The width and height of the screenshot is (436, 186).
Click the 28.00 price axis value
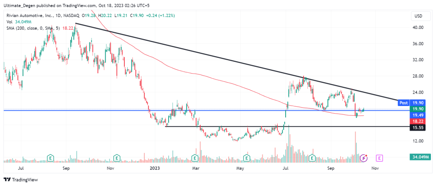[419, 76]
